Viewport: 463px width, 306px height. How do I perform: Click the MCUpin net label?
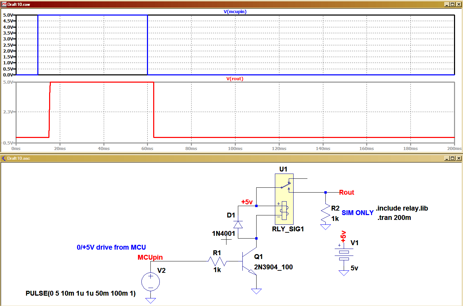click(150, 257)
